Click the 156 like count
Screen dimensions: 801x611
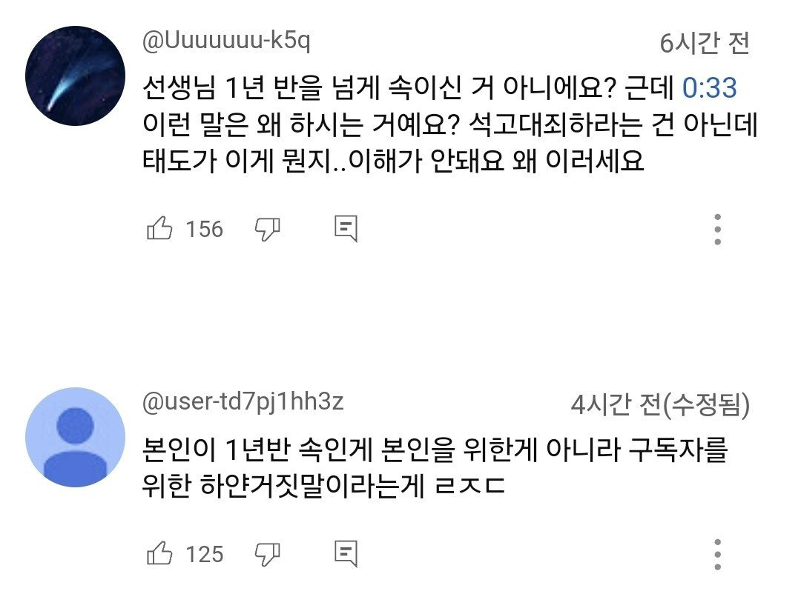(x=204, y=230)
